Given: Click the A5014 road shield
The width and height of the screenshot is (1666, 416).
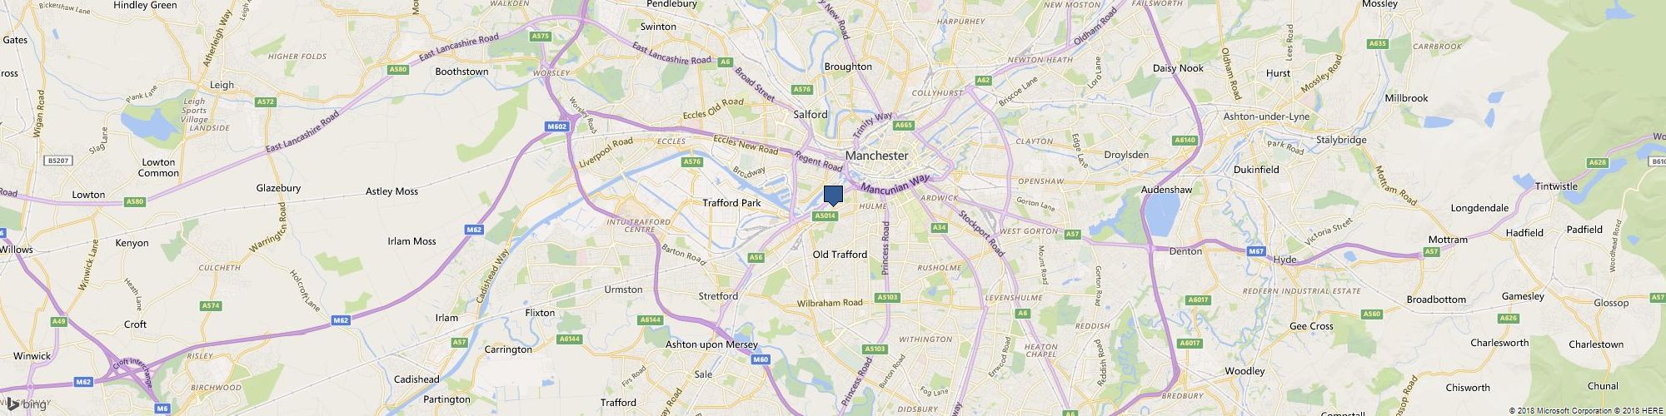Looking at the screenshot, I should 825,215.
